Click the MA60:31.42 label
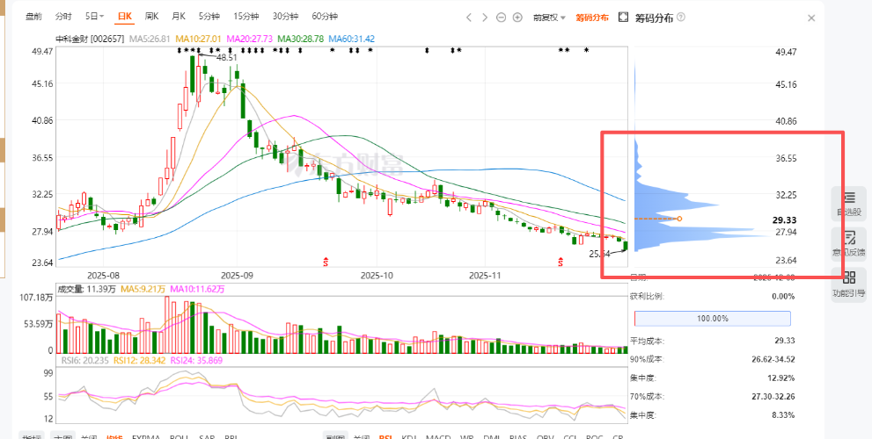The width and height of the screenshot is (872, 439). pyautogui.click(x=352, y=39)
